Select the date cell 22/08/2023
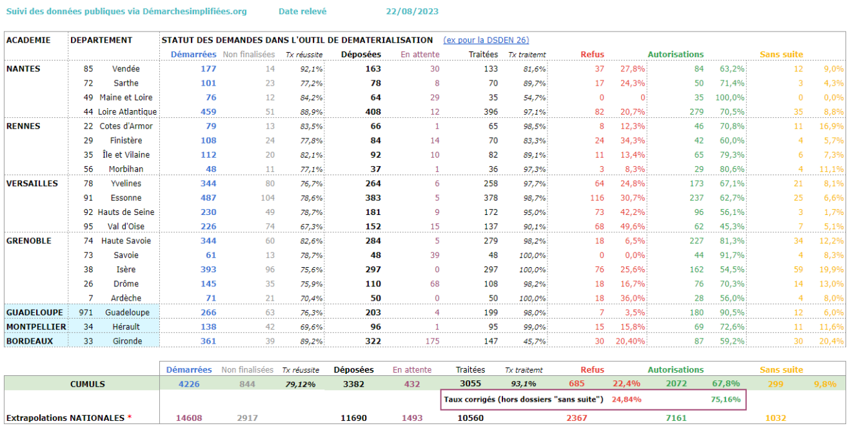This screenshot has height=428, width=850. pos(413,12)
